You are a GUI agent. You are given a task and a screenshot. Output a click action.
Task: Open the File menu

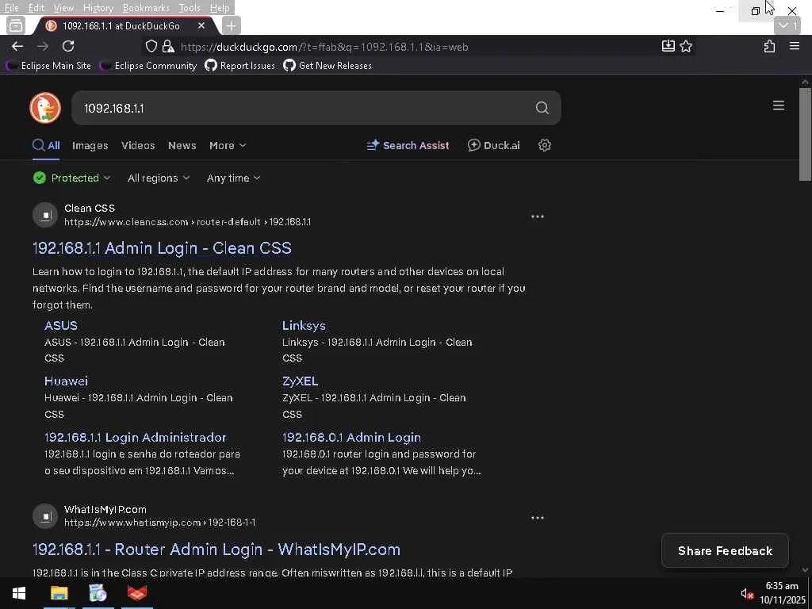11,8
